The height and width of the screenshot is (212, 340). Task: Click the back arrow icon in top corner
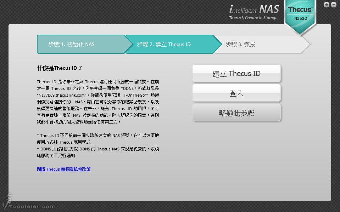click(326, 5)
